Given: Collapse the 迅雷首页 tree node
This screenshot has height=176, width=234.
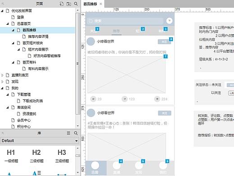Looking at the screenshot, I should tap(8, 24).
